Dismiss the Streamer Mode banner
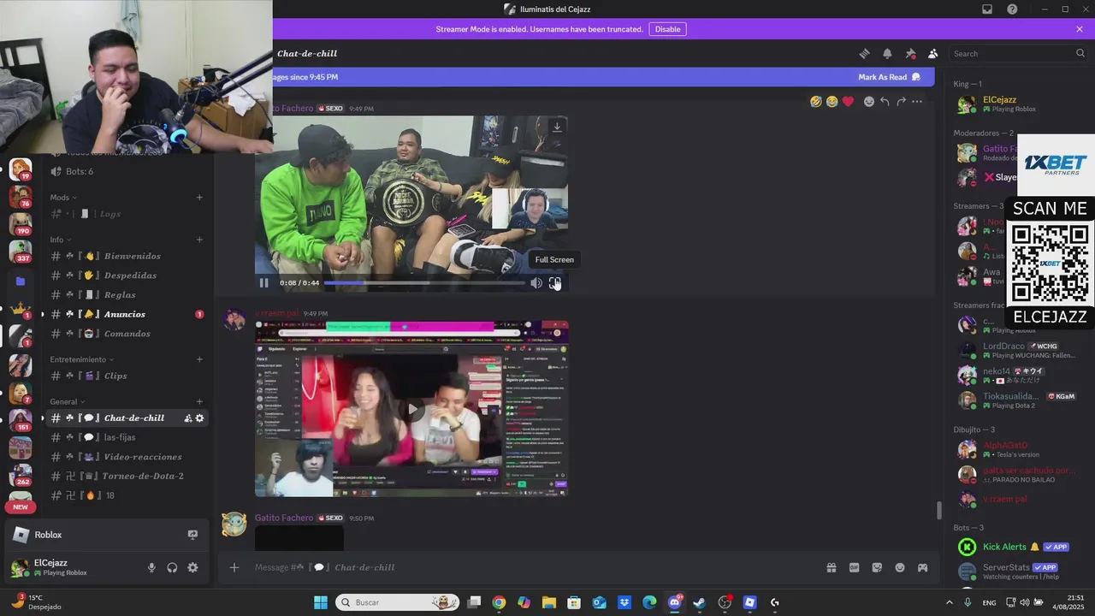The image size is (1095, 616). point(1080,29)
